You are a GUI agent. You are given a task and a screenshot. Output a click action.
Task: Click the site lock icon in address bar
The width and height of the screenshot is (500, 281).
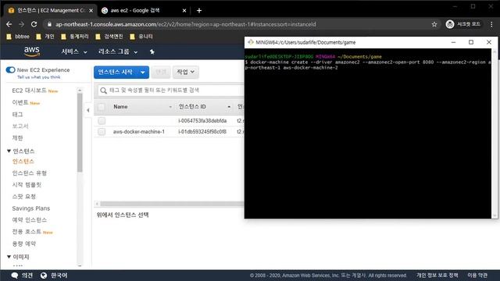pos(49,24)
